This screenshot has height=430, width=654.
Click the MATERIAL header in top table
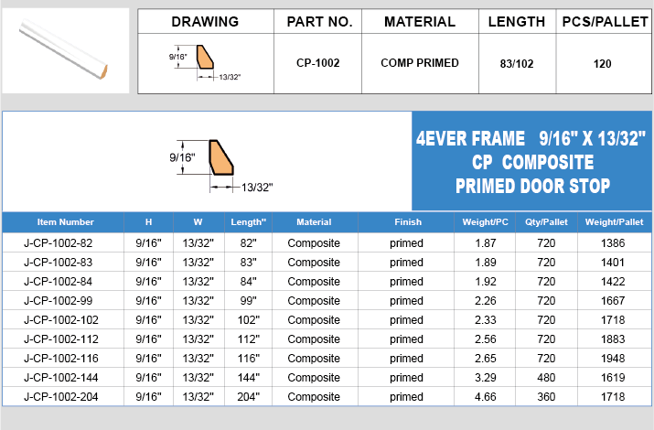click(420, 22)
